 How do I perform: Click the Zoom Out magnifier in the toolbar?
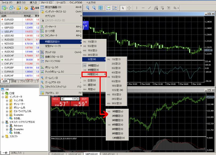[94, 8]
